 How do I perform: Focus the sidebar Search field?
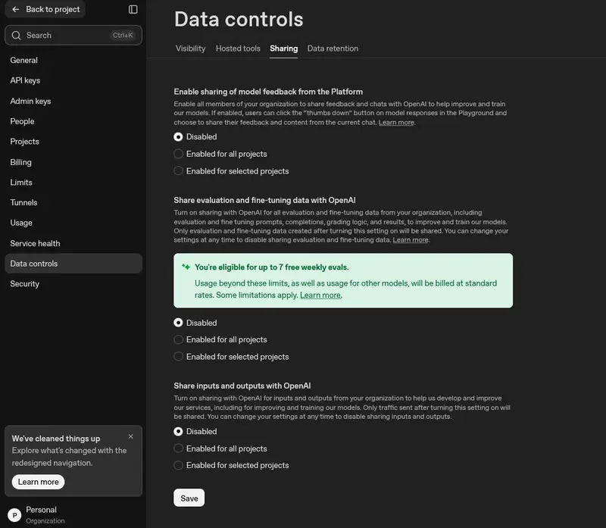pyautogui.click(x=73, y=36)
